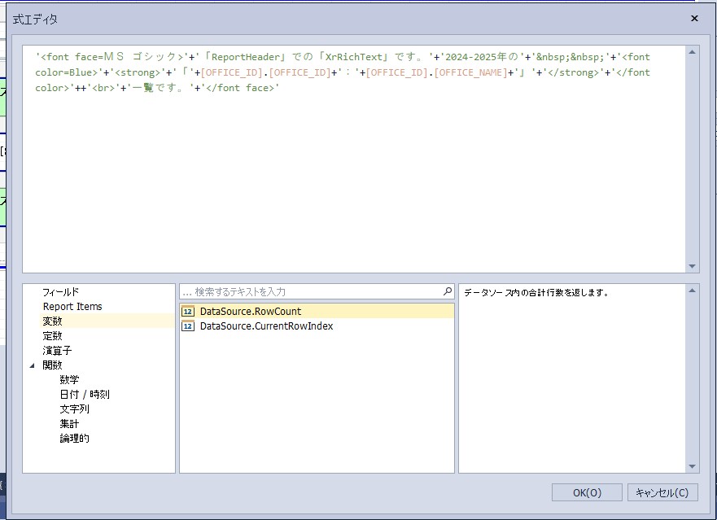Click the OK(O) button
The width and height of the screenshot is (717, 520).
pyautogui.click(x=587, y=492)
